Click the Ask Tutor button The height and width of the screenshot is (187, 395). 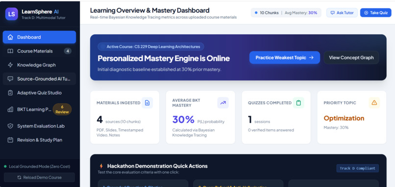[342, 13]
